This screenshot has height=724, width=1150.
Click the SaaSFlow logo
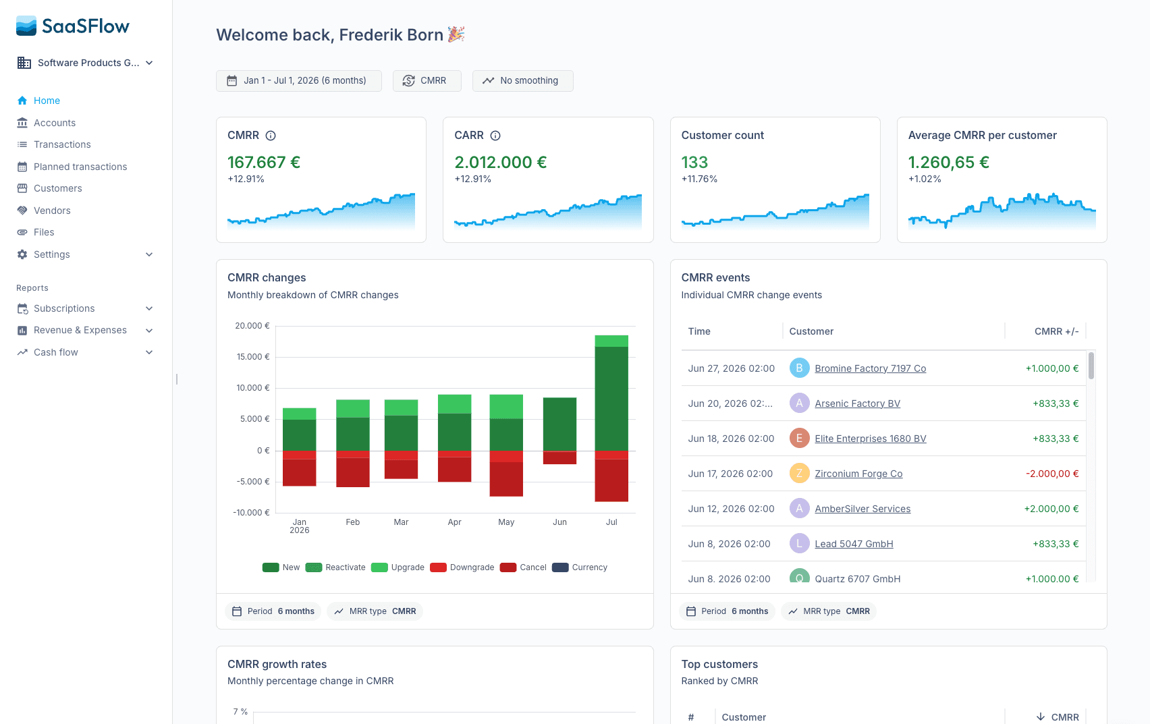73,26
